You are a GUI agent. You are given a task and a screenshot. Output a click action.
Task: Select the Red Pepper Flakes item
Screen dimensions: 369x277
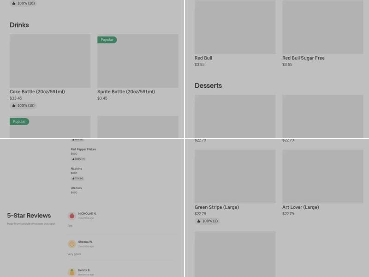pos(83,150)
